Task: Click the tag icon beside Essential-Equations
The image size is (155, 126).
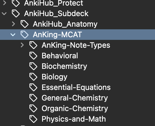Action: click(x=33, y=87)
